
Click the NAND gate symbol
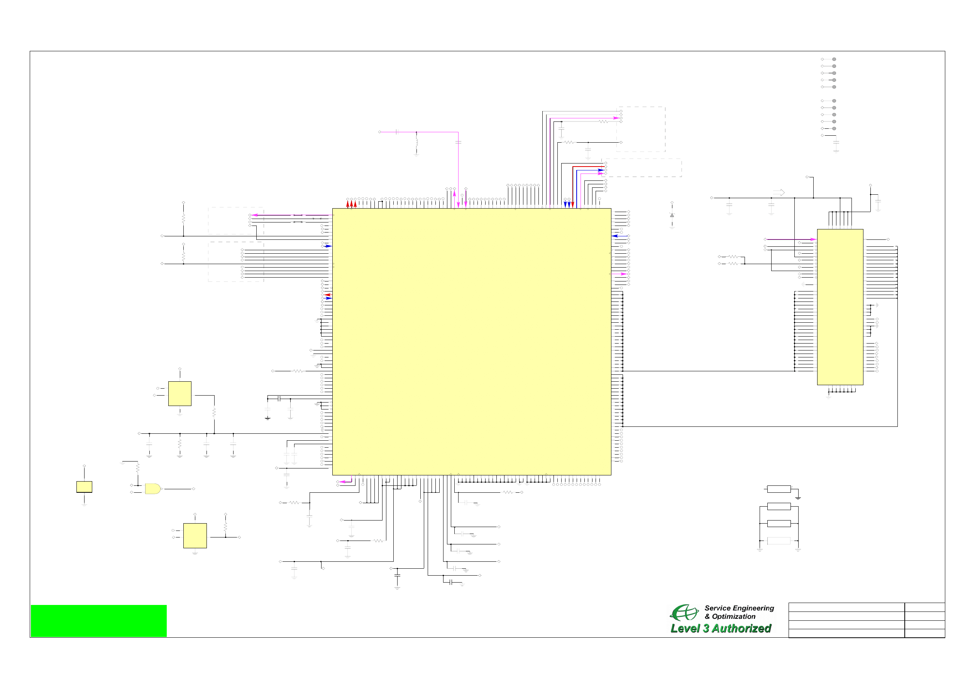(x=152, y=489)
